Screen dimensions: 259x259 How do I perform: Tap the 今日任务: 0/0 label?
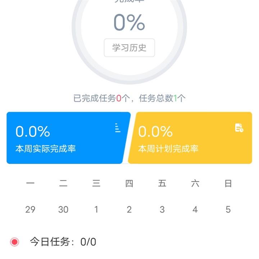[63, 242]
